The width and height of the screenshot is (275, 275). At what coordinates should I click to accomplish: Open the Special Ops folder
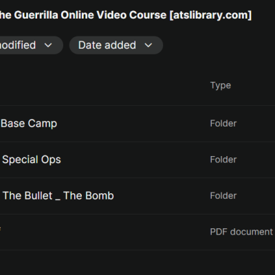click(32, 159)
